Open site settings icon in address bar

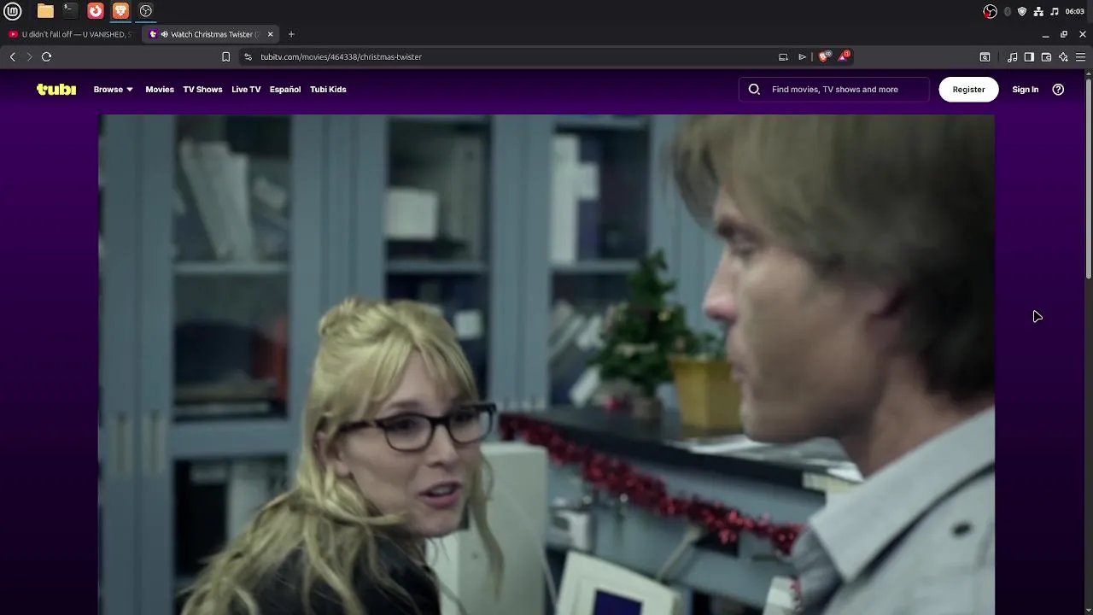pyautogui.click(x=248, y=56)
